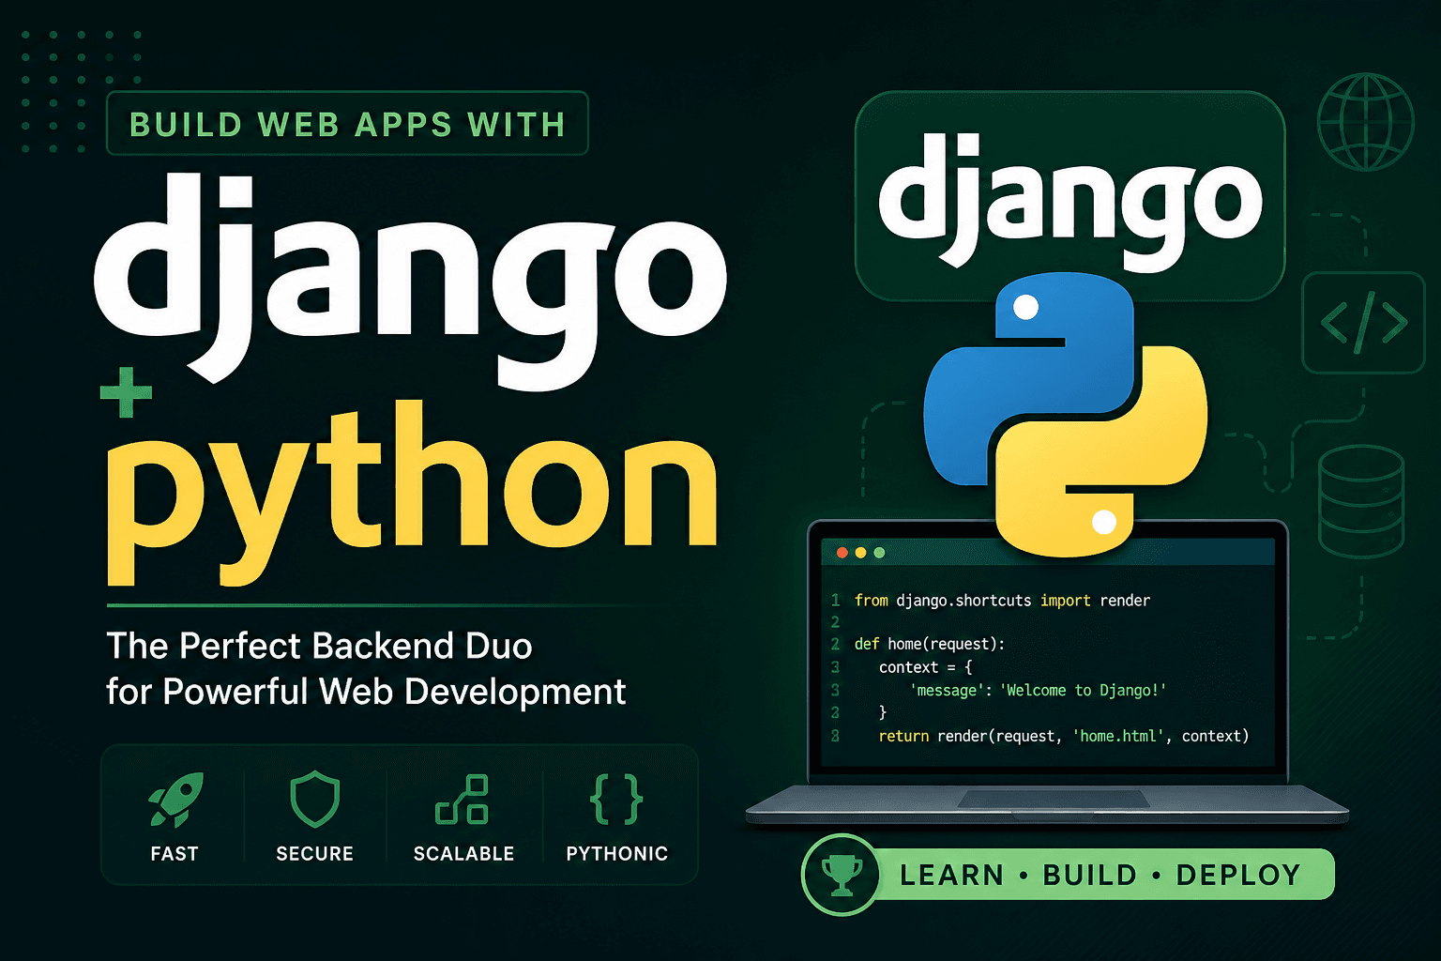
Task: Click 'for Powerful Web Development' text
Action: click(x=366, y=693)
